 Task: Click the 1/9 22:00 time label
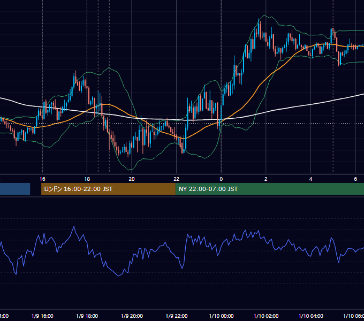click(x=177, y=316)
